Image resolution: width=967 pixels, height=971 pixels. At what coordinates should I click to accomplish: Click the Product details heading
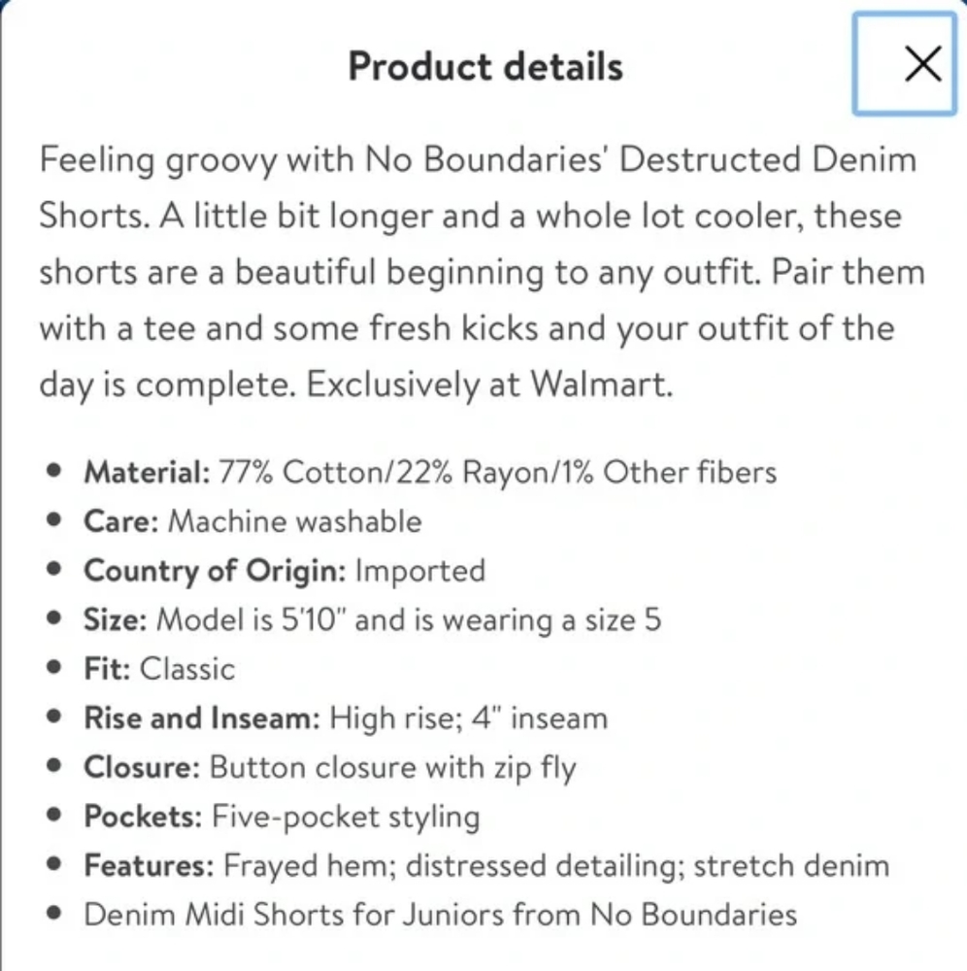click(485, 66)
